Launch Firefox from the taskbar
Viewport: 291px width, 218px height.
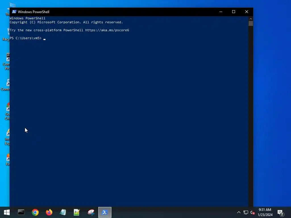(49, 212)
